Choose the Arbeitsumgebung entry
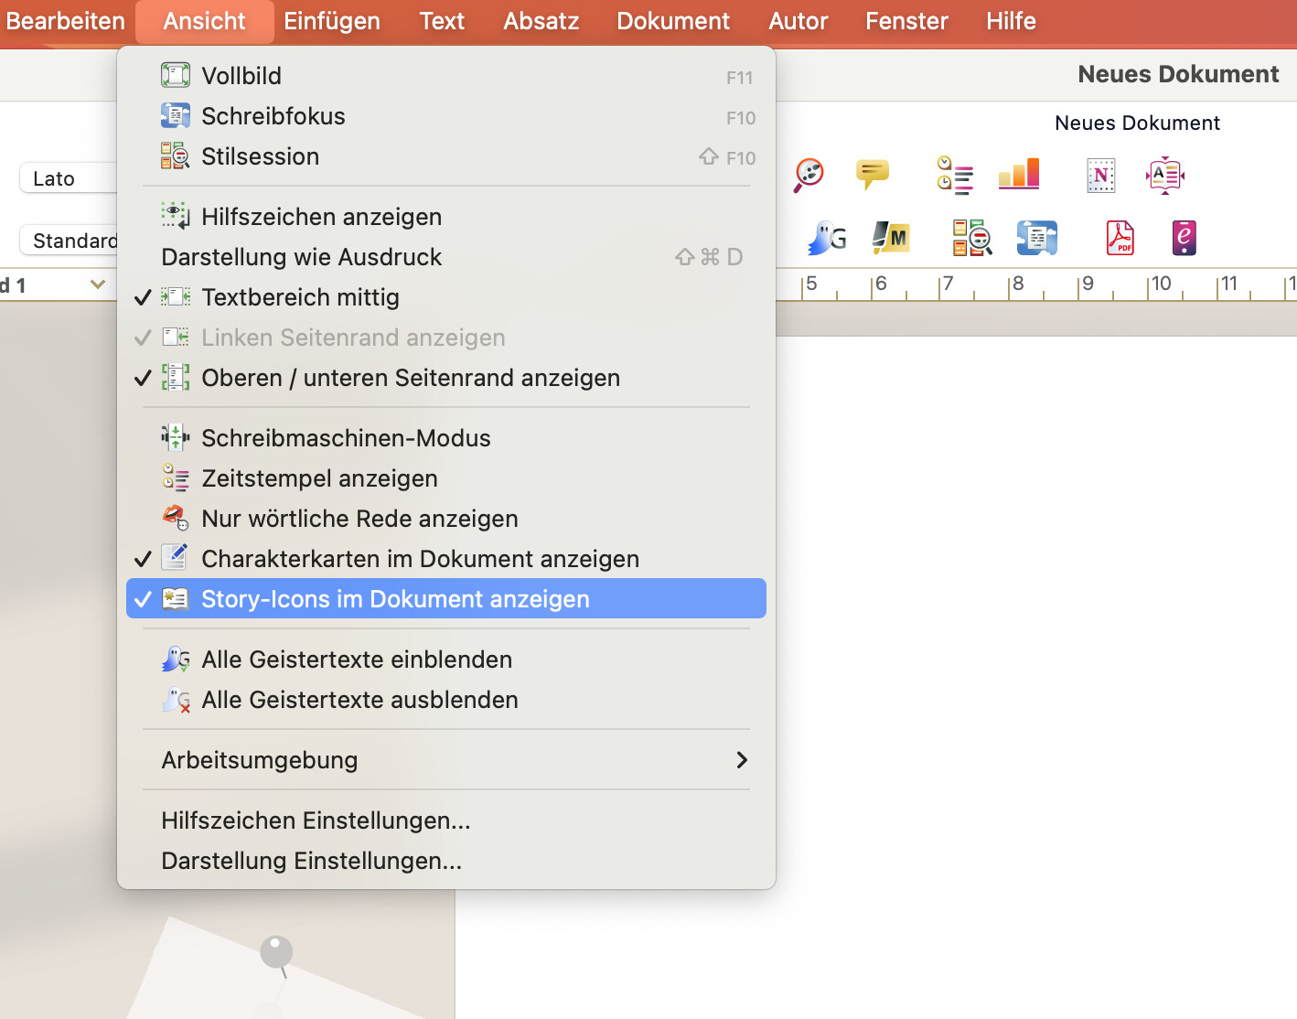The width and height of the screenshot is (1297, 1019). (x=446, y=760)
